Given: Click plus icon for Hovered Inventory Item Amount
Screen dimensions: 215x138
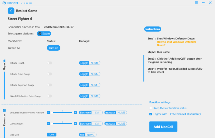Looking at the screenshot, I should [75, 113].
